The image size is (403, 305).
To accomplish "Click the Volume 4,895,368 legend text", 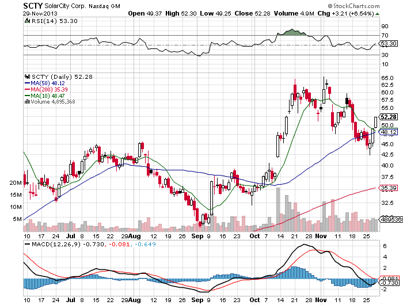I will pos(53,102).
